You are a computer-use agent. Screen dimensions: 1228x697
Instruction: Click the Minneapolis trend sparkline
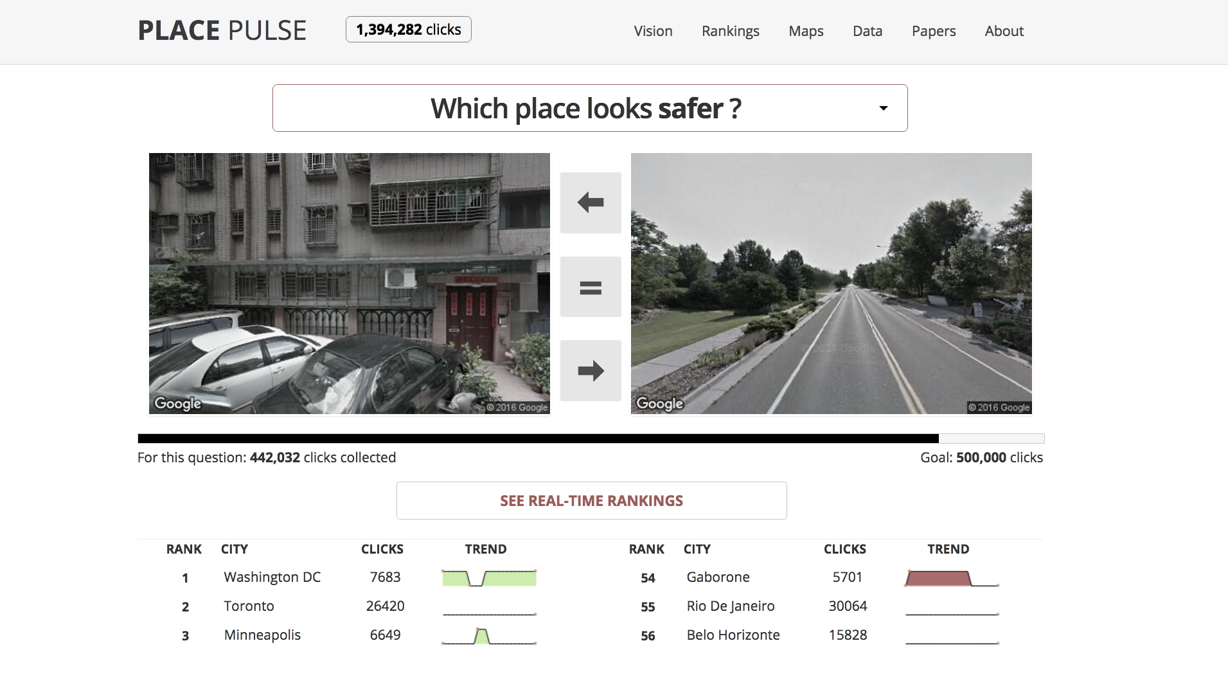(x=489, y=635)
